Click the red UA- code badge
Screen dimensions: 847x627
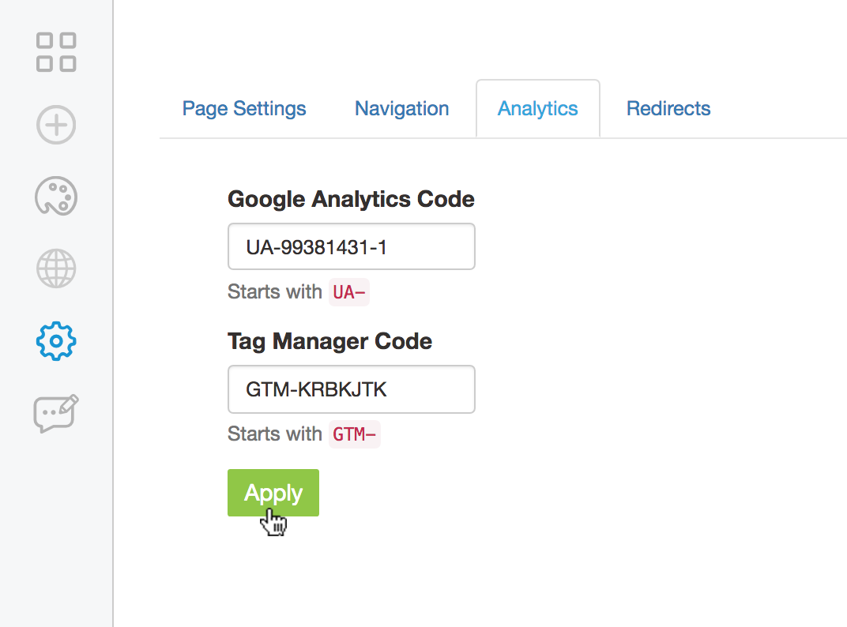pyautogui.click(x=349, y=292)
